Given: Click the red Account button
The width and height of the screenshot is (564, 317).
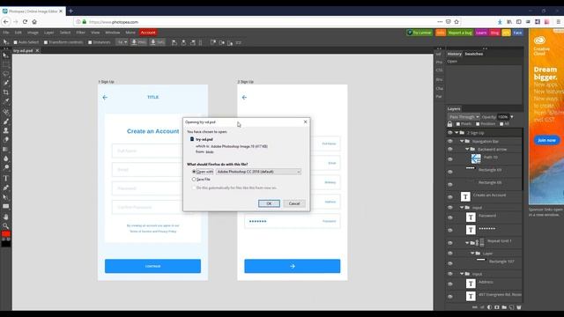Looking at the screenshot, I should (x=148, y=33).
